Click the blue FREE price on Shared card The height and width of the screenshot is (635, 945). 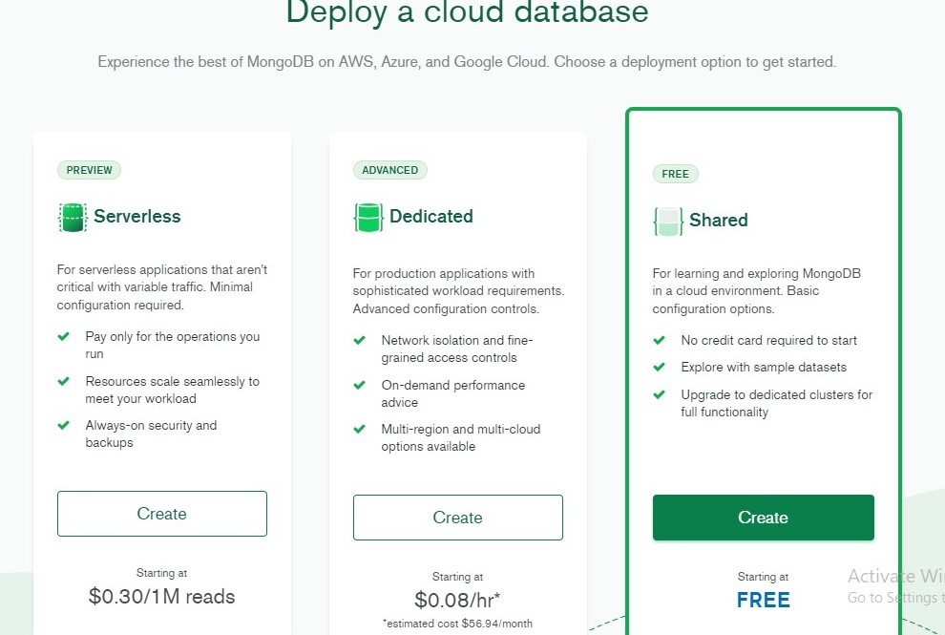click(763, 600)
